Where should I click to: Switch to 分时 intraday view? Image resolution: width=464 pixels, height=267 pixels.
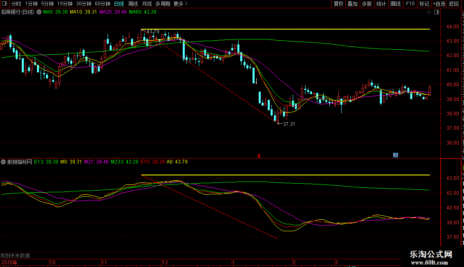[16, 4]
